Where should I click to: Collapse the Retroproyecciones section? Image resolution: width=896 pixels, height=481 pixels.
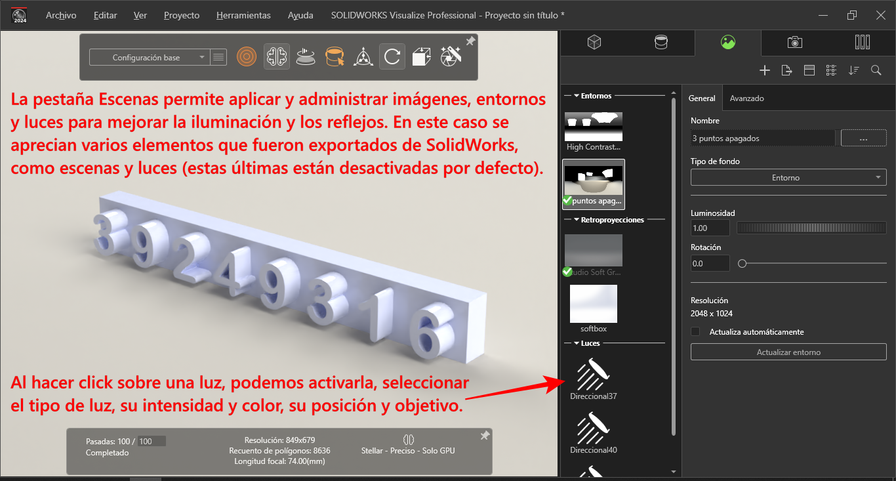[x=576, y=220]
